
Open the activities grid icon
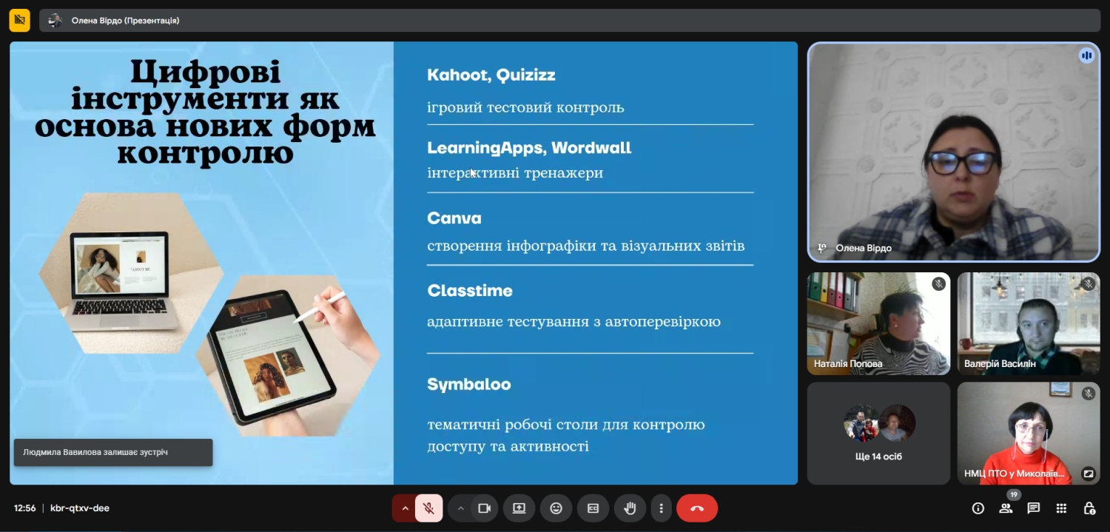coord(1061,508)
